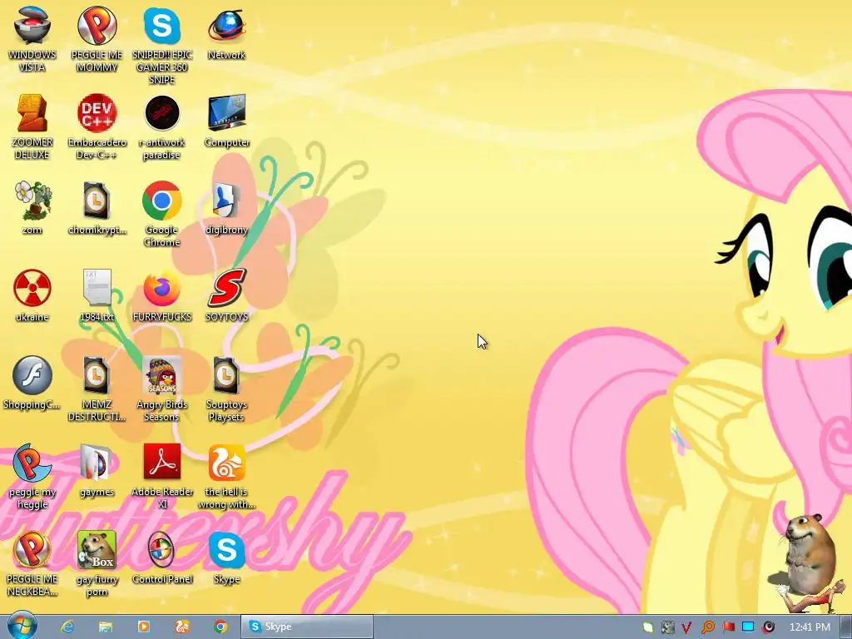Click the red V tray icon
Viewport: 852px width, 639px height.
[x=687, y=627]
